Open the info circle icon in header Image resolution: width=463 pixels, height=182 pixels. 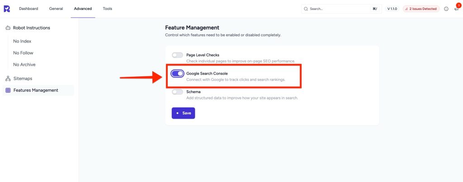pyautogui.click(x=446, y=9)
